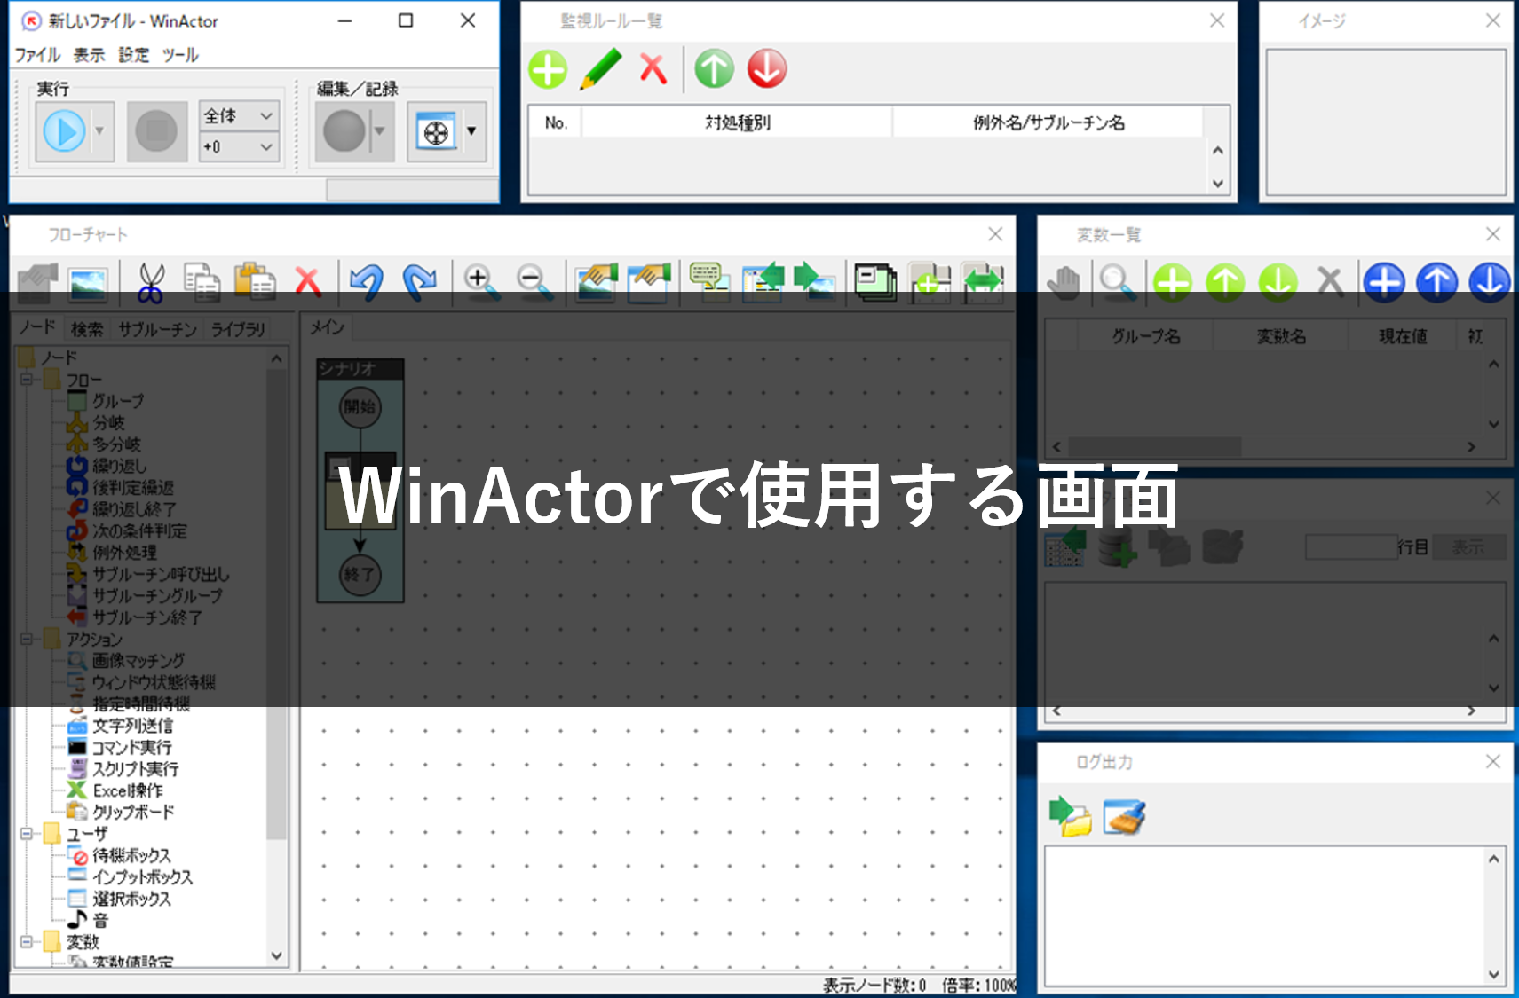The width and height of the screenshot is (1519, 998).
Task: Add a monitoring rule with green plus
Action: (x=548, y=69)
